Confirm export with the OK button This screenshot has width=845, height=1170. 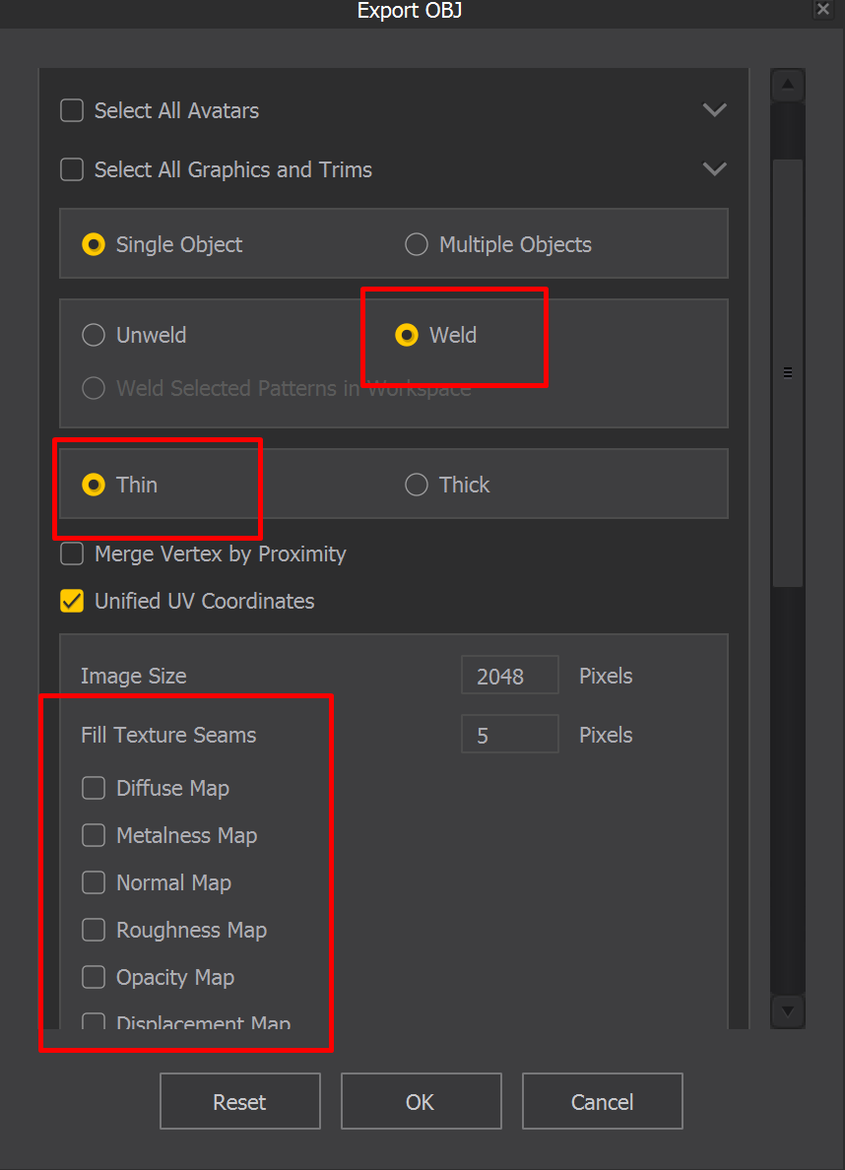pyautogui.click(x=421, y=1101)
